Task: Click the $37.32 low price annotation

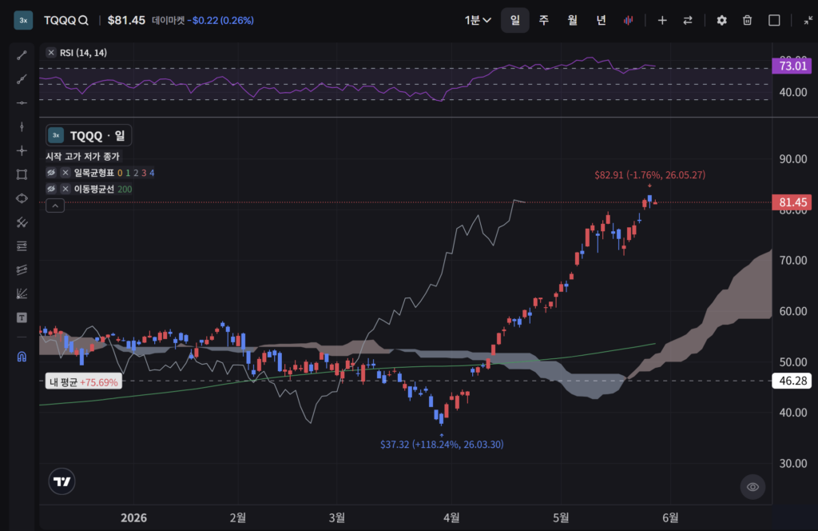Action: 442,445
